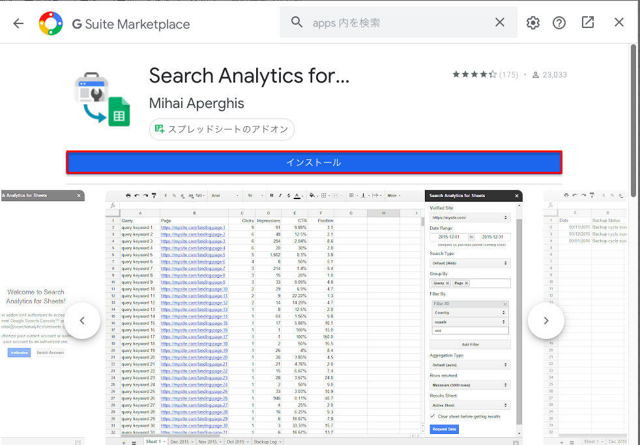This screenshot has width=640, height=445.
Task: Click the Search Analytics for... title
Action: 249,76
